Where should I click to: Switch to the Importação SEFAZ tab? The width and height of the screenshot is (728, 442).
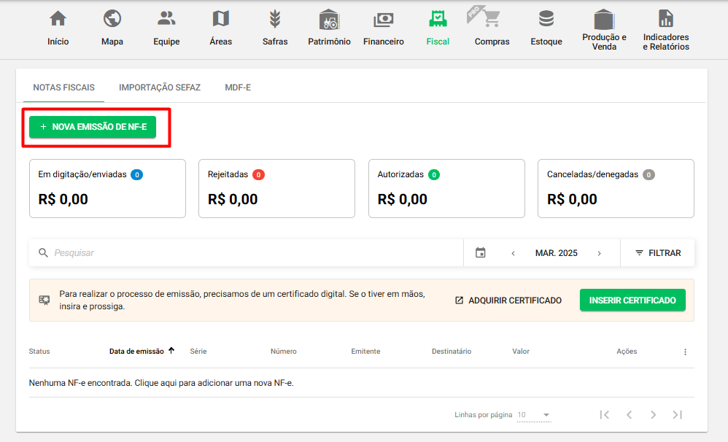pos(160,88)
